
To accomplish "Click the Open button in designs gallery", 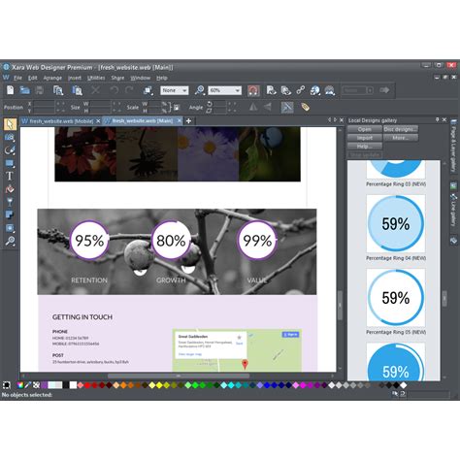I will [365, 129].
